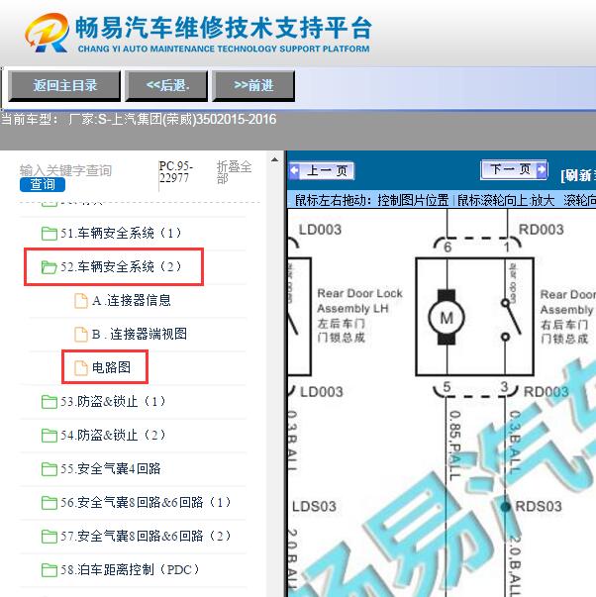Click 折叠全部 to collapse all

click(234, 172)
